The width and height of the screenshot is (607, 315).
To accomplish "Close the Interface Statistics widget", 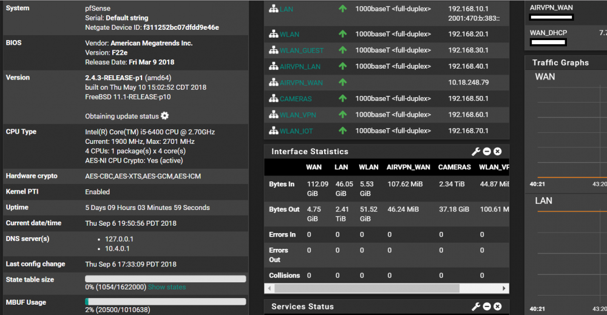I will [x=498, y=152].
